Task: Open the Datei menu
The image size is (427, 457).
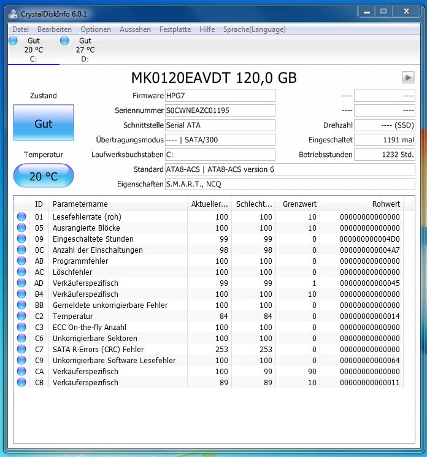Action: click(x=20, y=29)
